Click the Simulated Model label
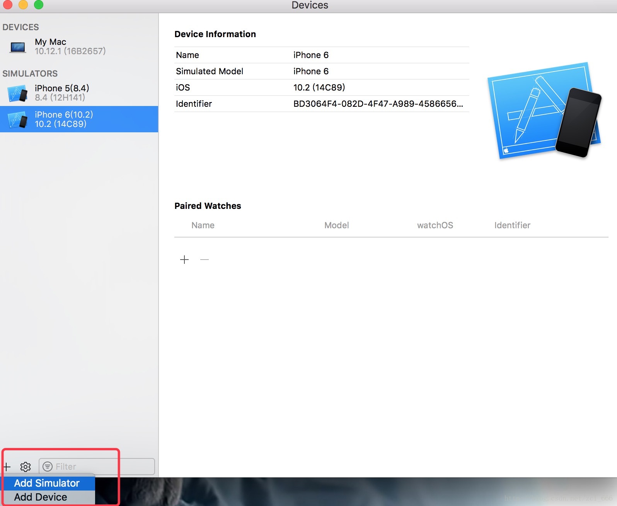617x506 pixels. pyautogui.click(x=210, y=71)
